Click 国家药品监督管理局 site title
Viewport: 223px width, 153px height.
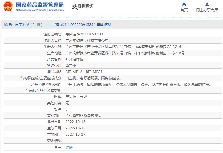40,5
